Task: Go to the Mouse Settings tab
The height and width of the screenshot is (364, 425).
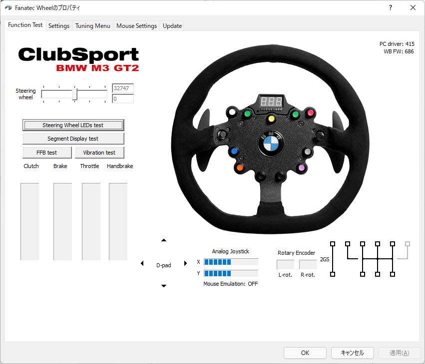Action: point(137,26)
